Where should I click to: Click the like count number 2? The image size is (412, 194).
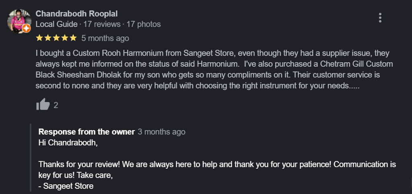56,105
